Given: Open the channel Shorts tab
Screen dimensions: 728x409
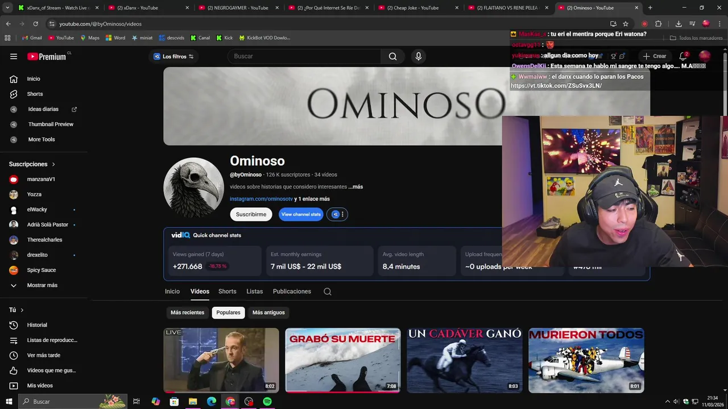Looking at the screenshot, I should coord(227,291).
